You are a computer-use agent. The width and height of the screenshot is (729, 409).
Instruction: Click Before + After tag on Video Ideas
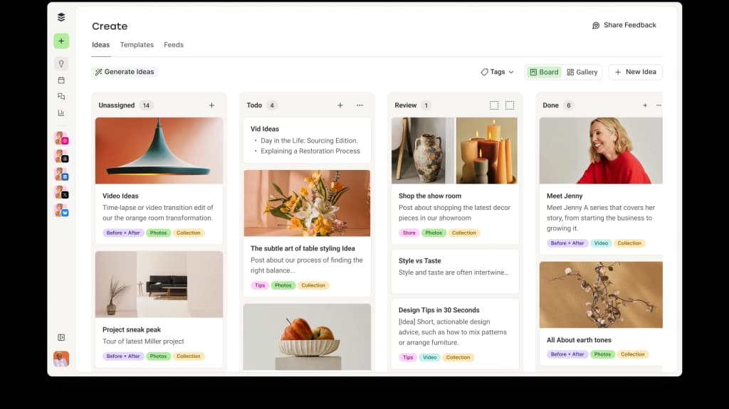click(x=123, y=233)
